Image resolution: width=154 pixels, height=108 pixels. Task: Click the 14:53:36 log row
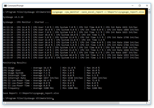[70, 32]
